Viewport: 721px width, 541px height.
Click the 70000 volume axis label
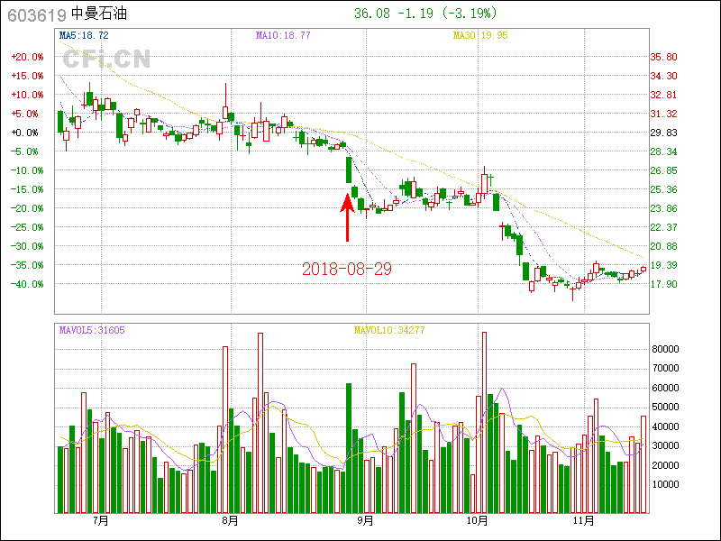point(666,368)
